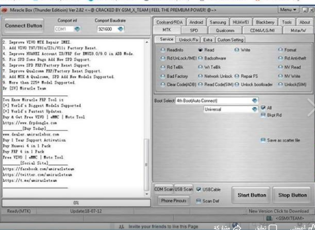Click the log panel vertical scrollbar thumb
The image size is (315, 230).
point(147,164)
